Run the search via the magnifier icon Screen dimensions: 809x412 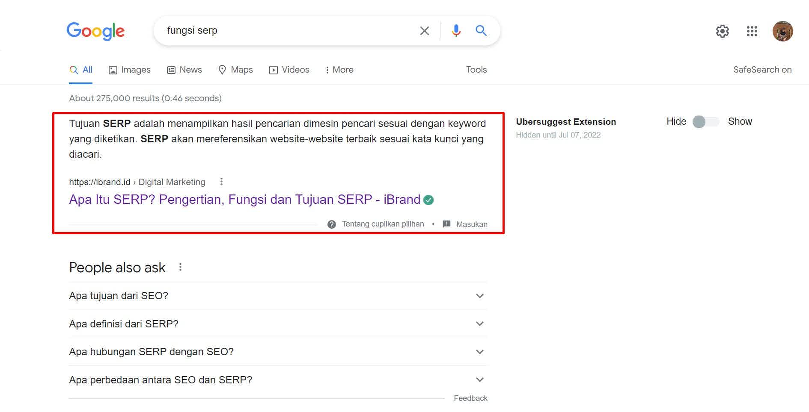tap(481, 30)
